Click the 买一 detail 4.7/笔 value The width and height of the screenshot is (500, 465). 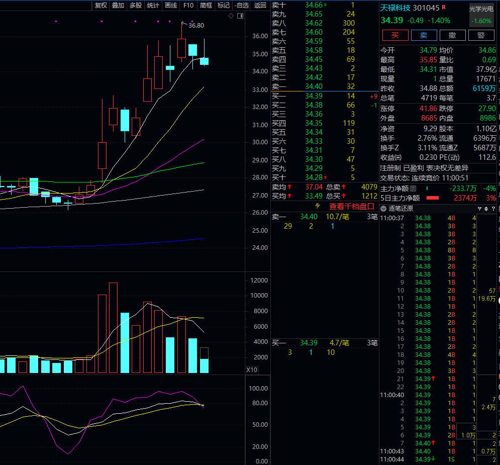pyautogui.click(x=339, y=343)
